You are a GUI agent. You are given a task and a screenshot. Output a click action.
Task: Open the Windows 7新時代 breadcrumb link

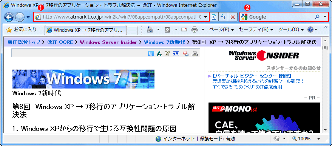click(x=165, y=42)
